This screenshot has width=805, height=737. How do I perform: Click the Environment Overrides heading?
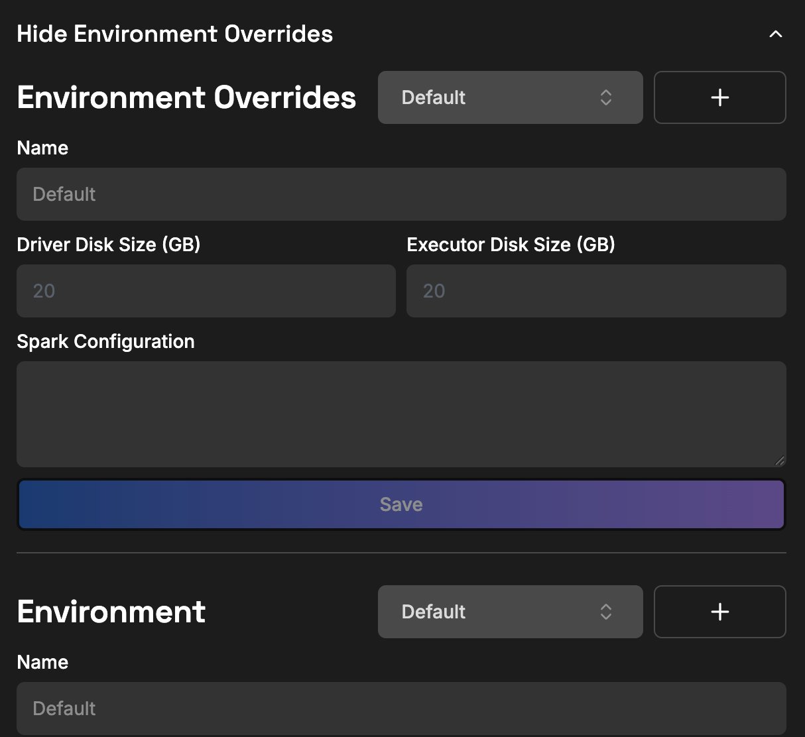pyautogui.click(x=186, y=97)
